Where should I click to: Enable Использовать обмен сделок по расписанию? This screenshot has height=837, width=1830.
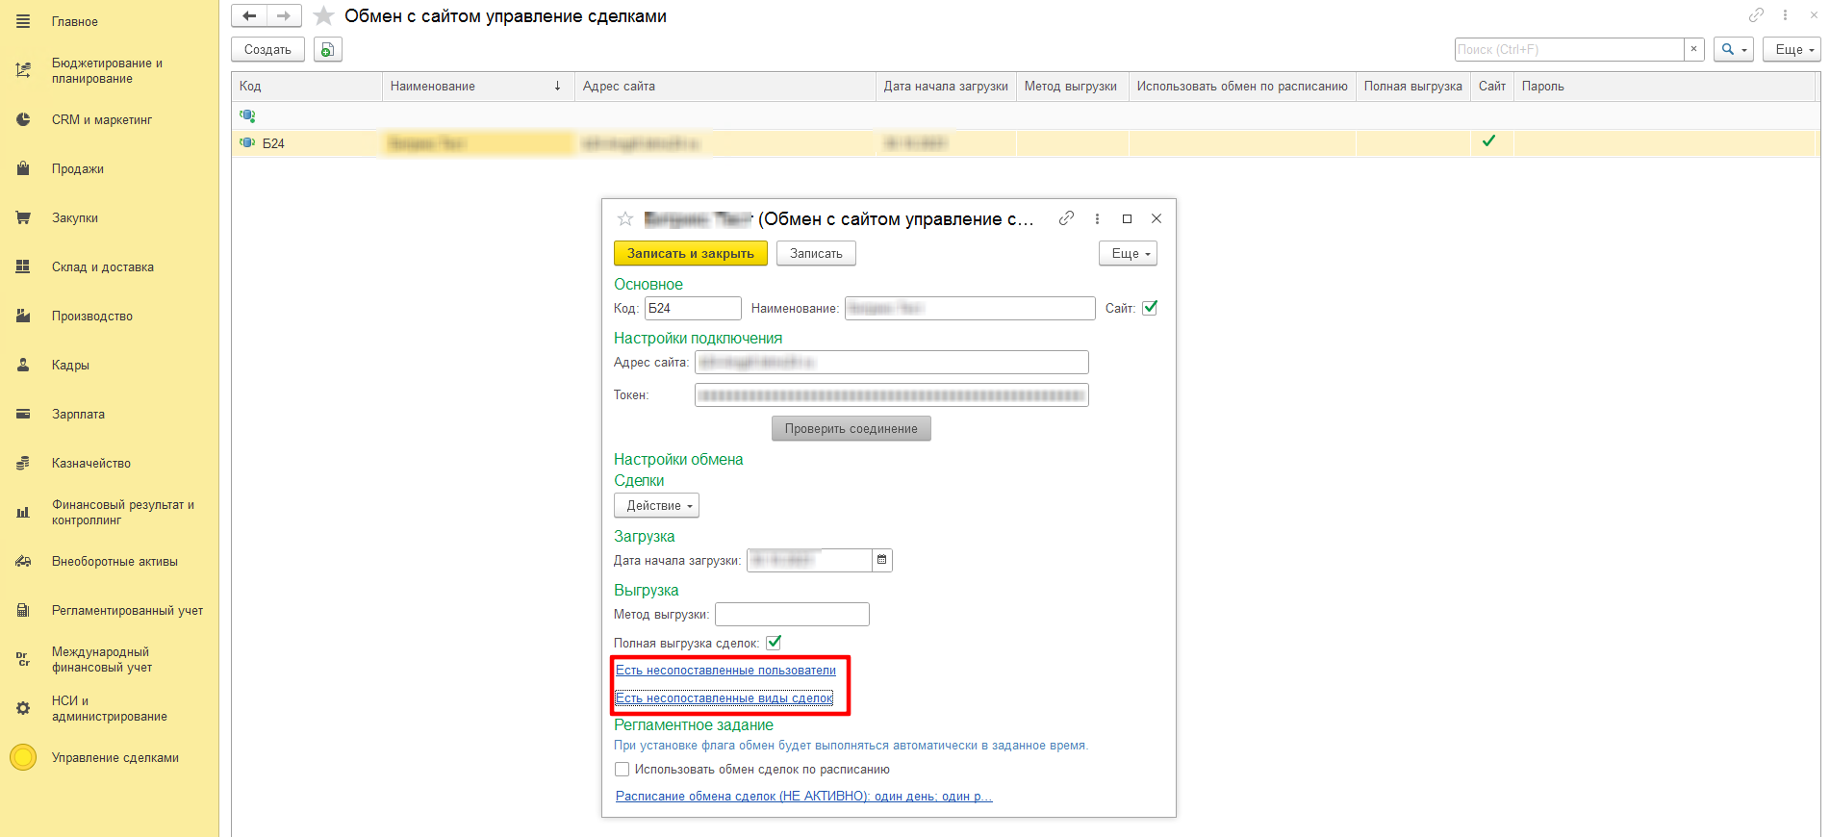623,770
